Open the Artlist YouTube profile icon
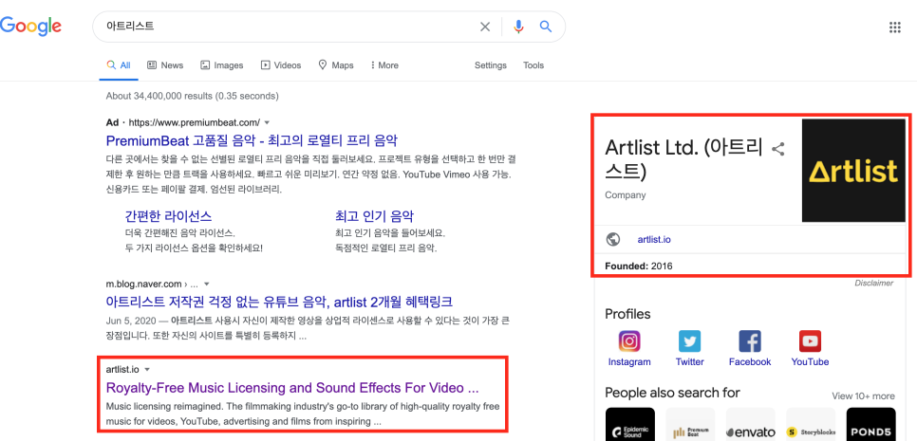Image resolution: width=917 pixels, height=441 pixels. 810,341
